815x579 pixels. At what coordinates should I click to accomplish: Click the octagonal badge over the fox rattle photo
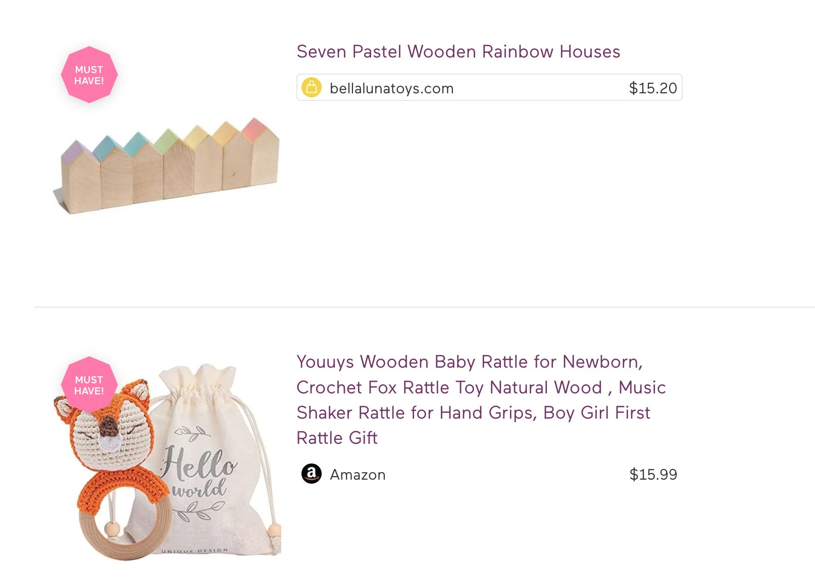coord(88,384)
